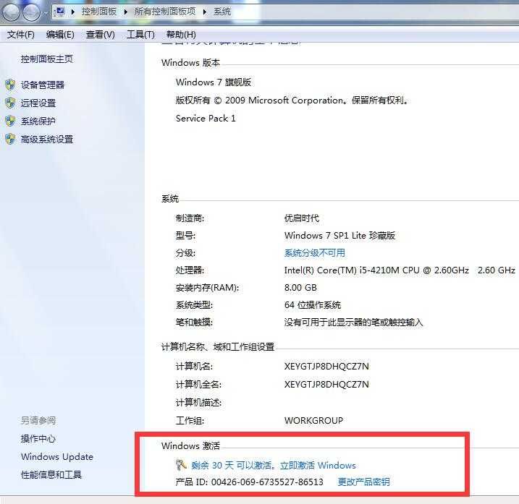Open the 文件(F) menu
Screen dimensions: 519x504
tap(20, 35)
